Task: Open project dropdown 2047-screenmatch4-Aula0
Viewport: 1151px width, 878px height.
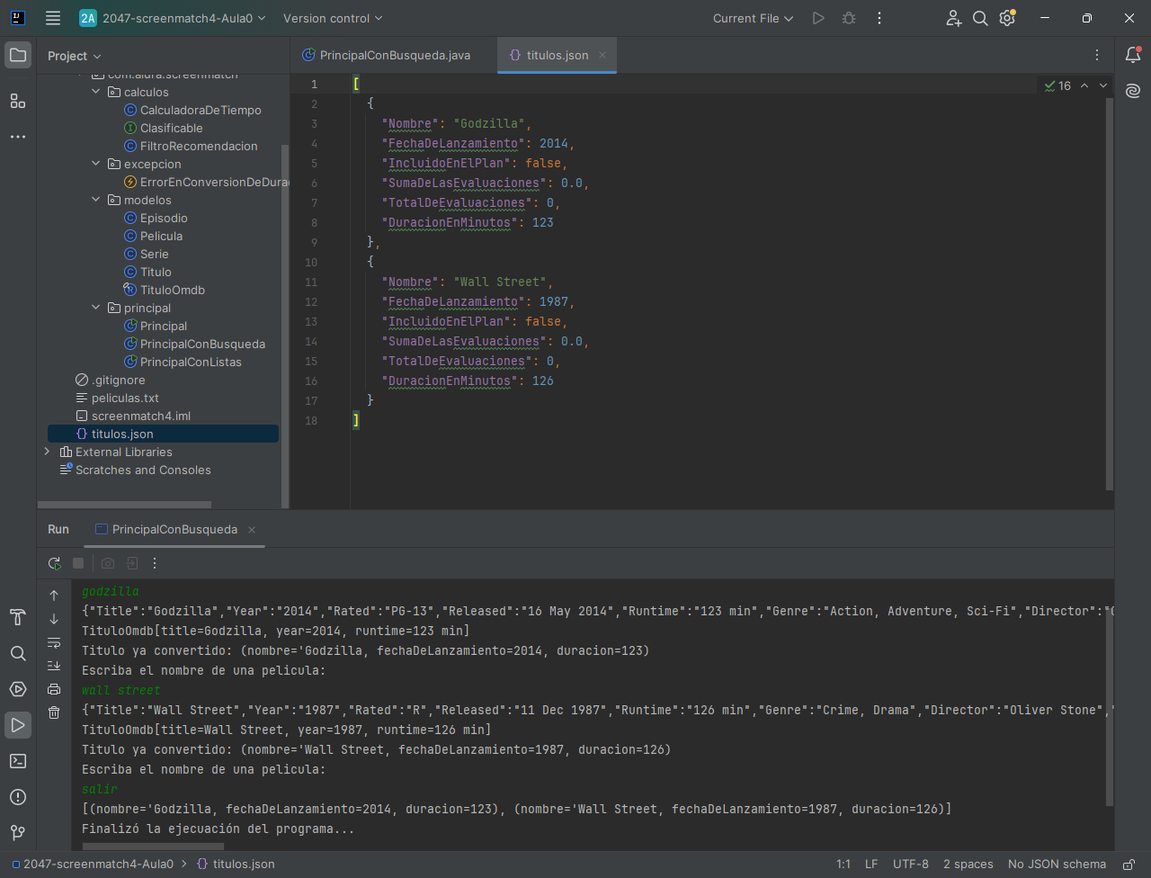Action: click(173, 18)
